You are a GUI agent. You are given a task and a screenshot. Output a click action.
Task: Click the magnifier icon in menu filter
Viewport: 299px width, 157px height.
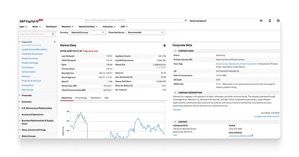coord(53,34)
